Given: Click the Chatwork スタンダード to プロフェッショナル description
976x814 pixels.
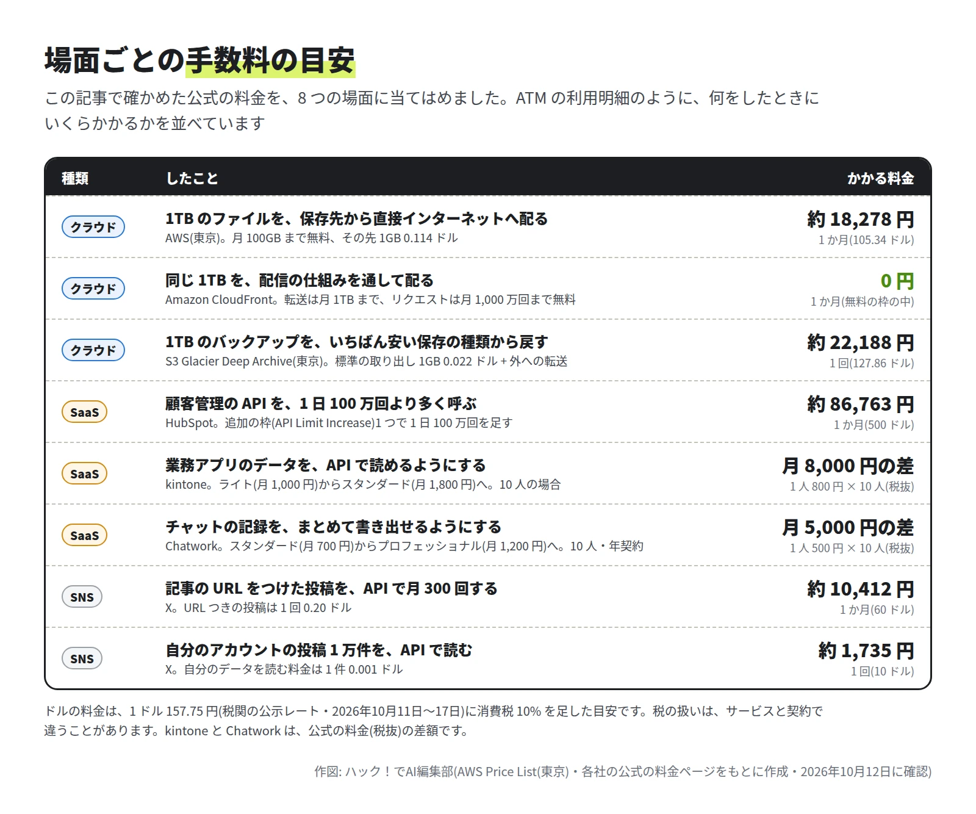Looking at the screenshot, I should (x=404, y=546).
